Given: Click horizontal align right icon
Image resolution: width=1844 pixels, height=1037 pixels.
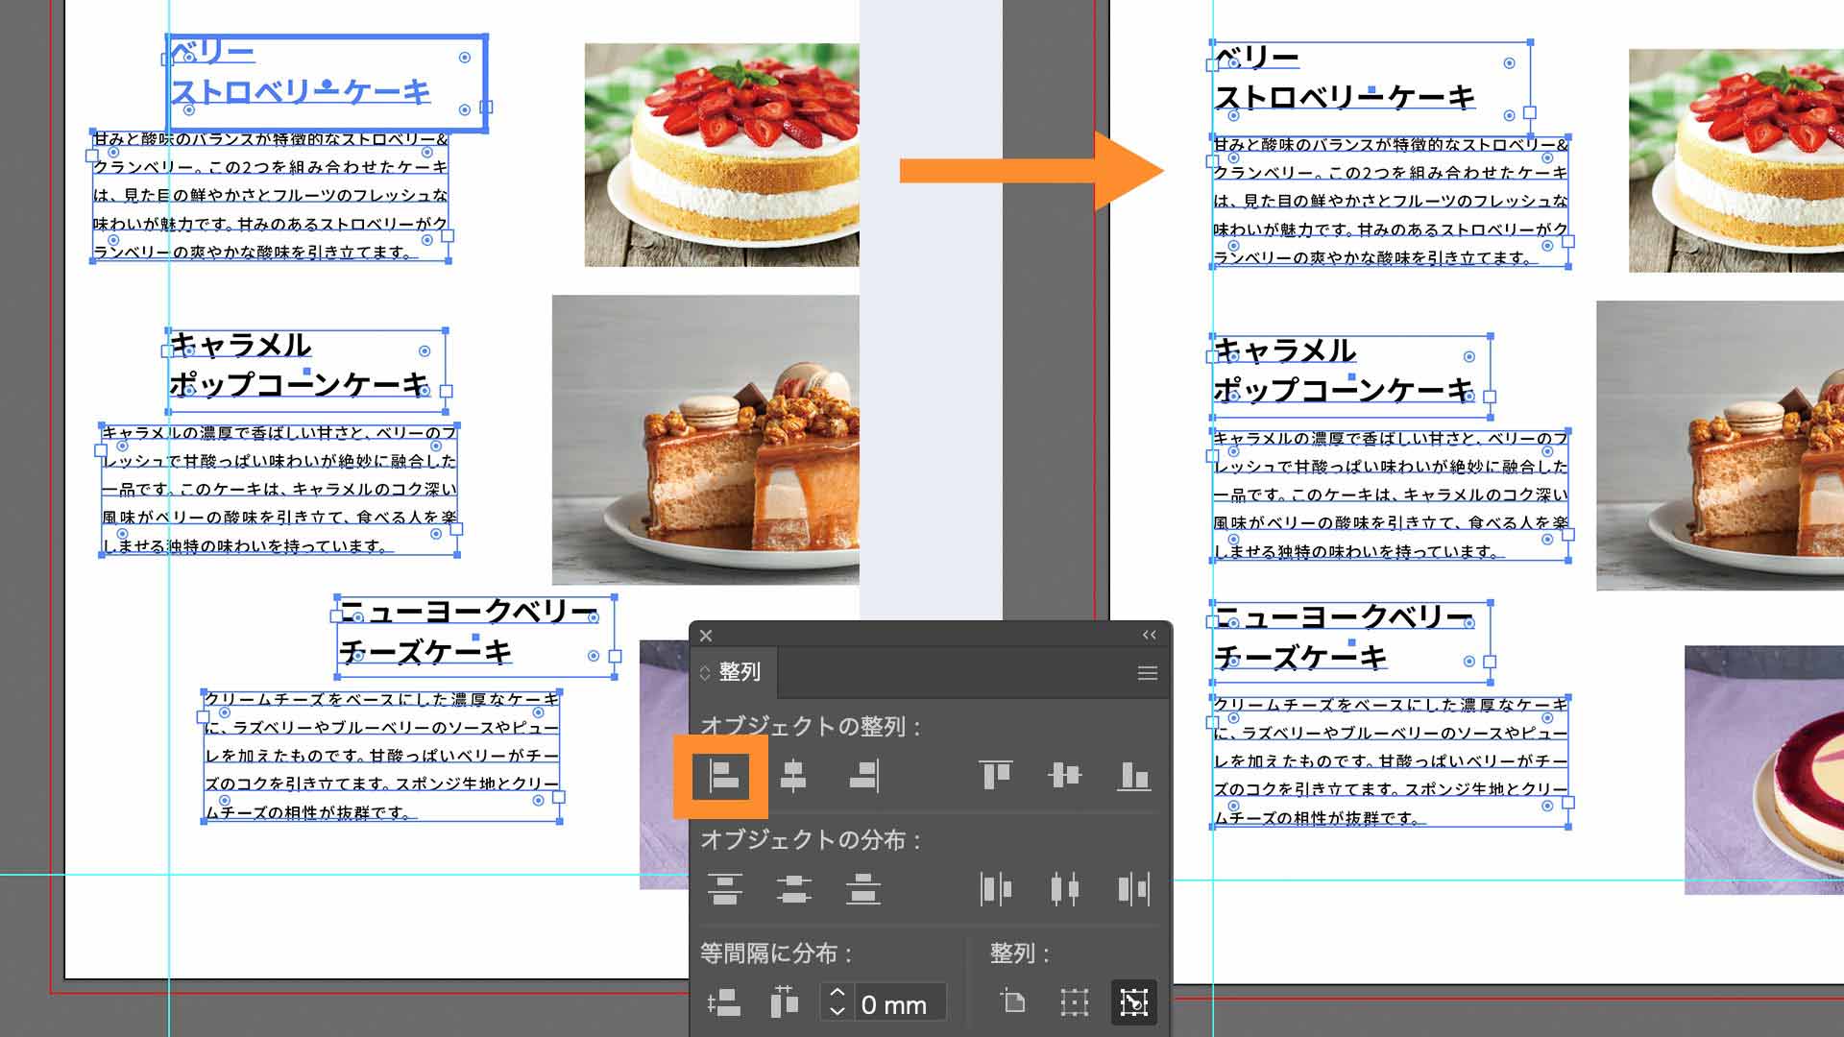Looking at the screenshot, I should click(863, 776).
